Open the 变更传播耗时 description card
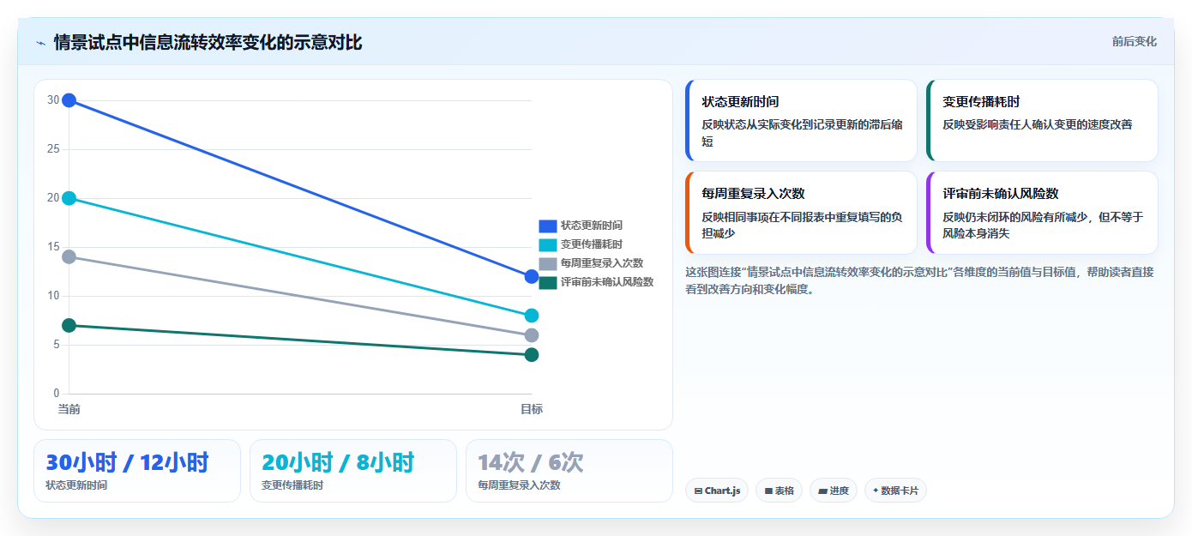This screenshot has width=1192, height=536. point(1042,120)
